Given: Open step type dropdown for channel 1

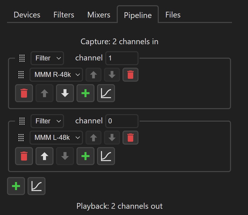Looking at the screenshot, I should tap(47, 58).
